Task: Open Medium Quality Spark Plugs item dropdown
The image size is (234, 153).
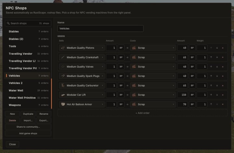Action: click(x=82, y=76)
